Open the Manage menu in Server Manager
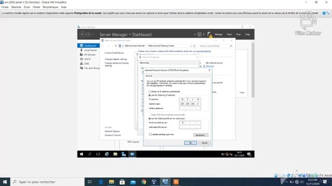Image resolution: width=332 pixels, height=186 pixels. click(x=218, y=35)
